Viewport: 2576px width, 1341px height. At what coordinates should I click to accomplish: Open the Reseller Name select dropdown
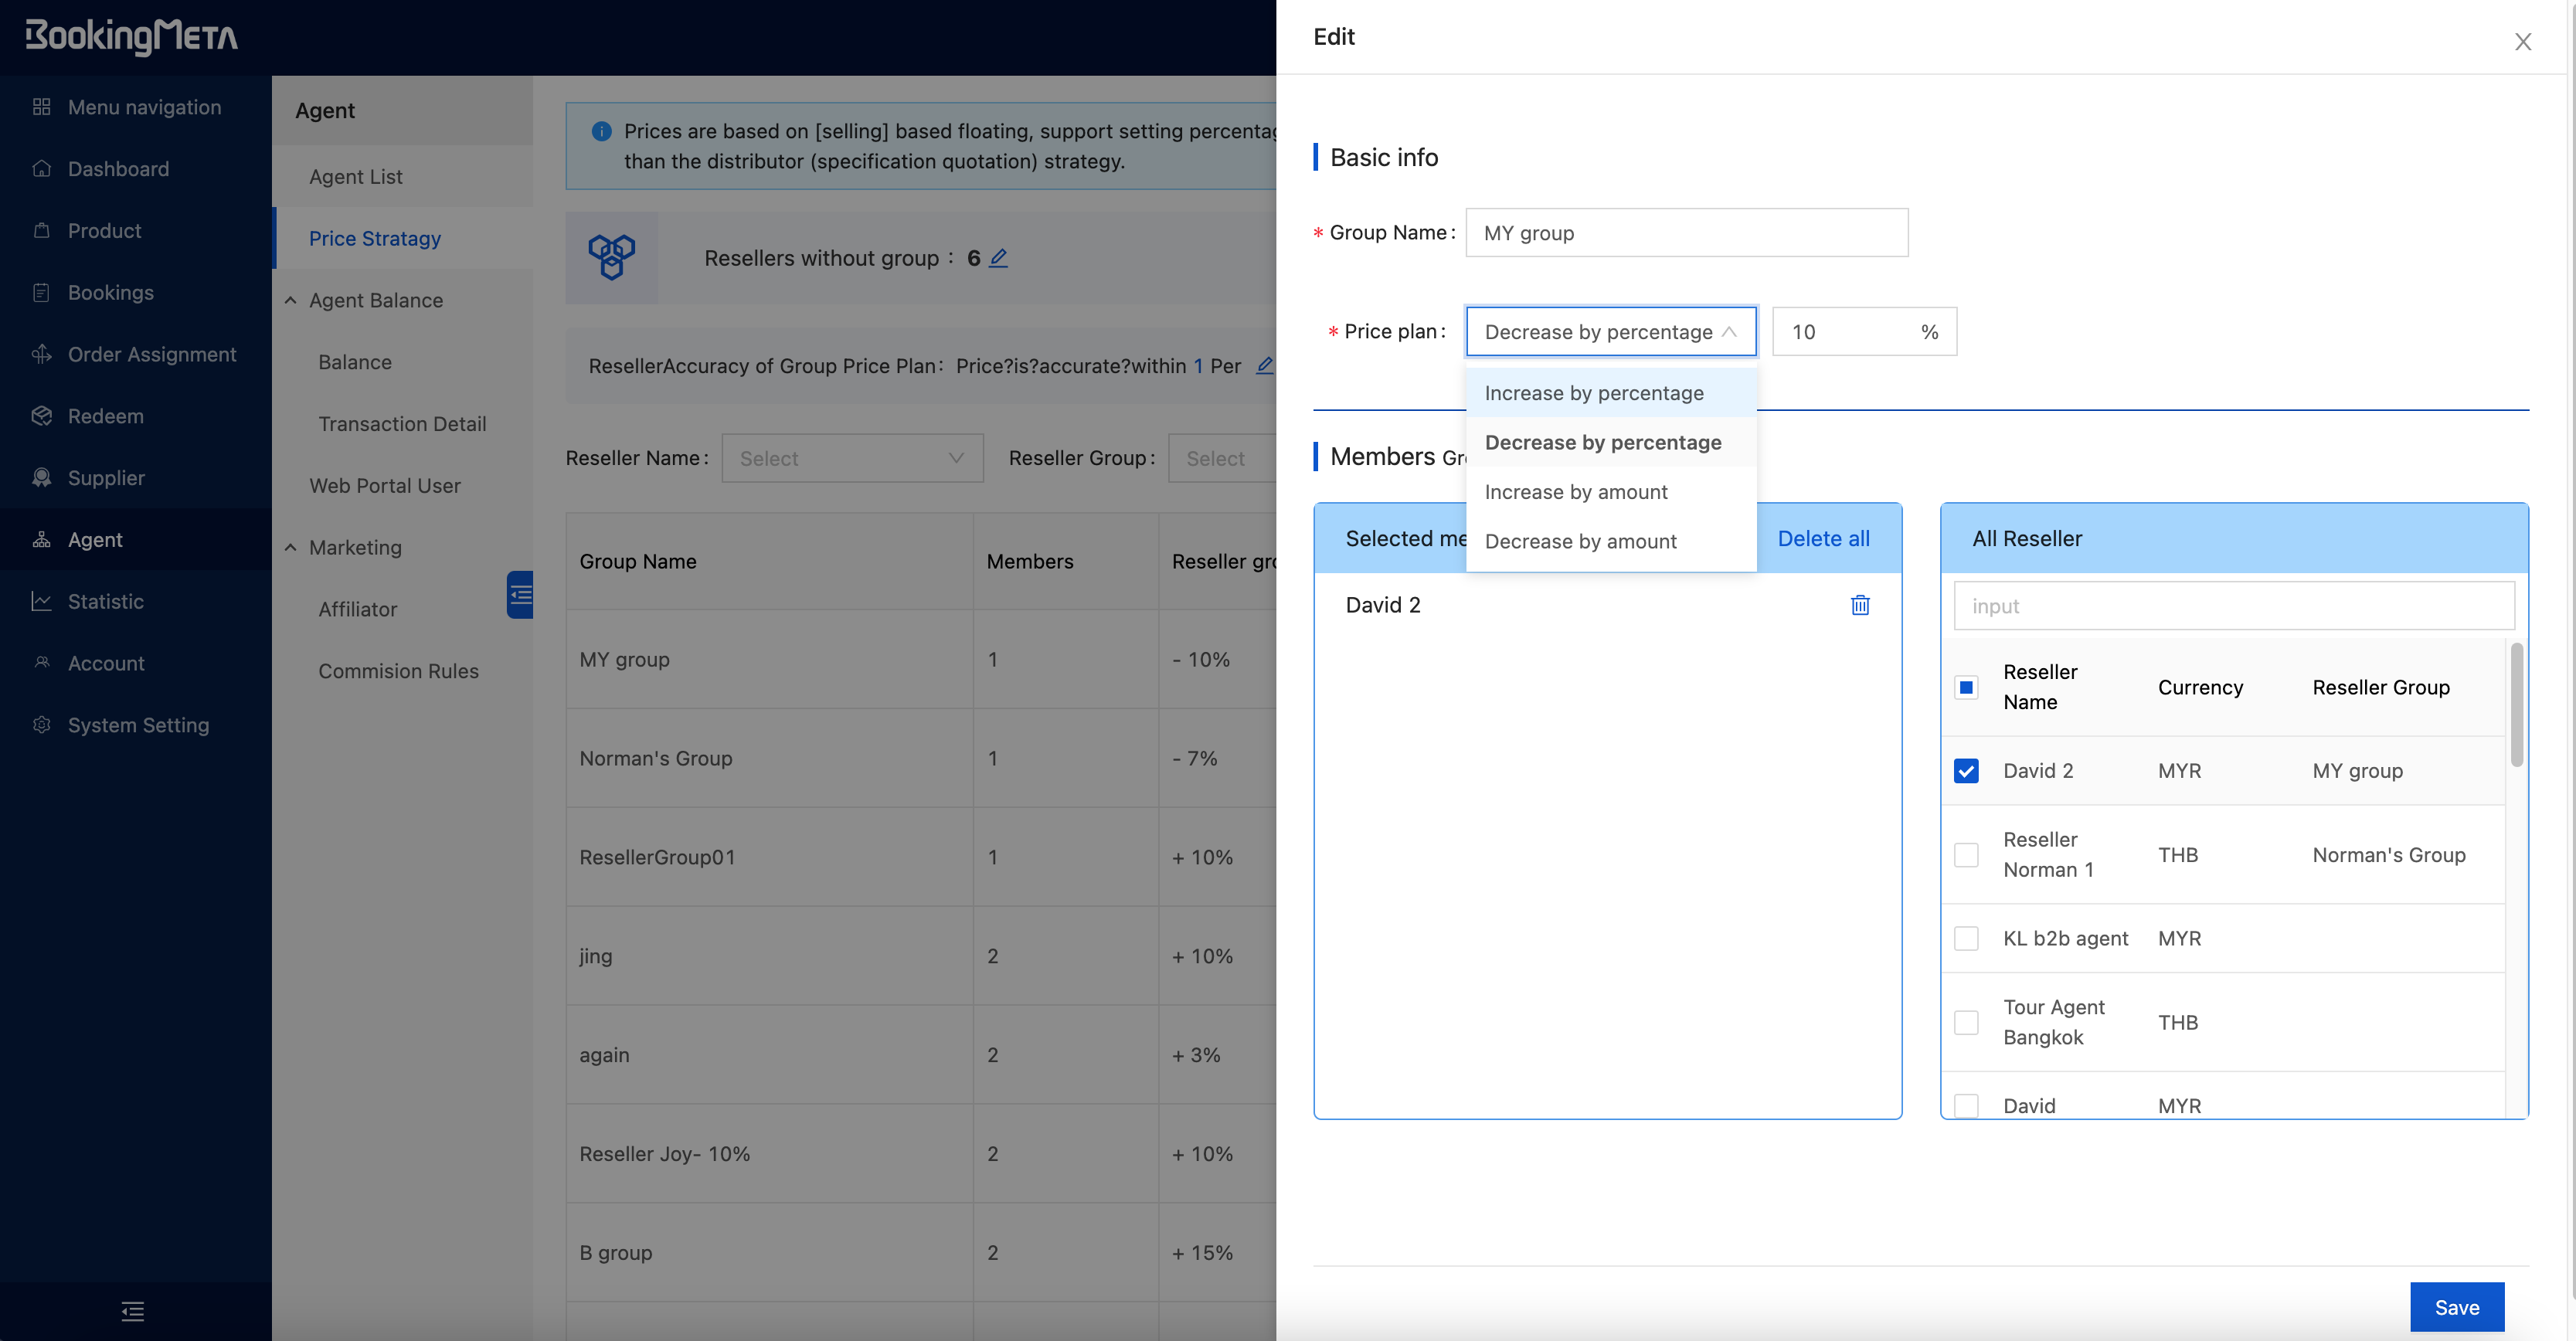[x=852, y=458]
